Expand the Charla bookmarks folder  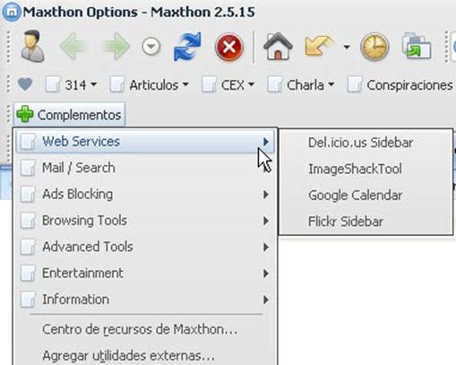(301, 85)
